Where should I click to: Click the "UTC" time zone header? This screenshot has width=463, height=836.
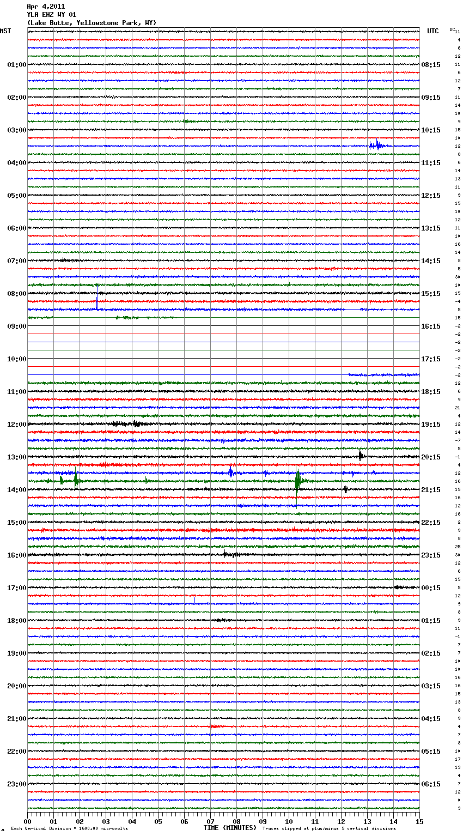433,31
